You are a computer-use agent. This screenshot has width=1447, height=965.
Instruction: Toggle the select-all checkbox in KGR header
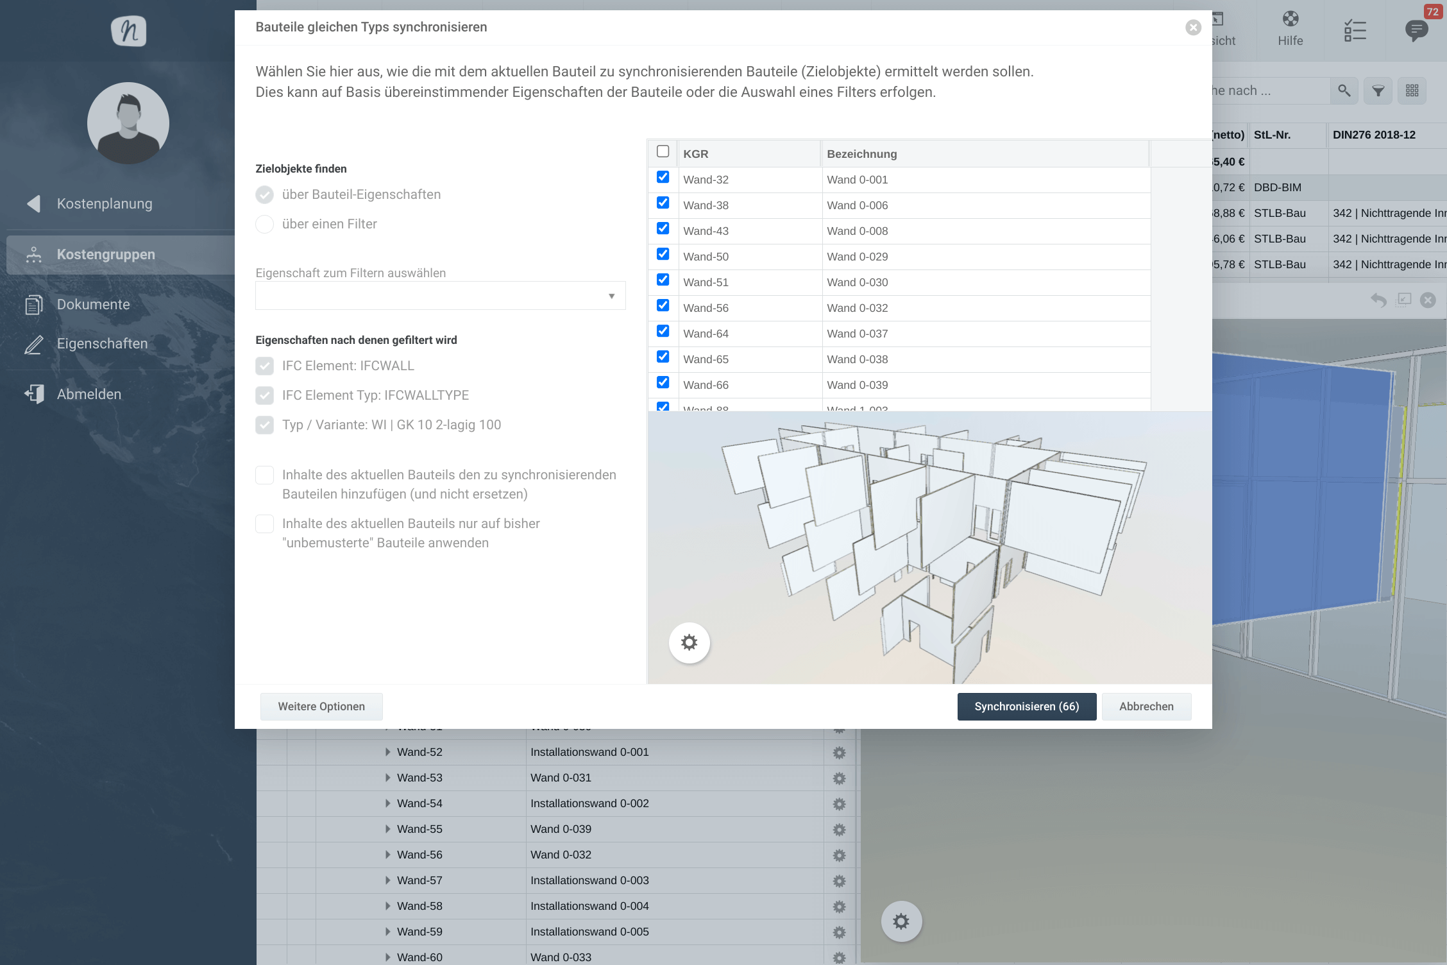[x=663, y=151]
